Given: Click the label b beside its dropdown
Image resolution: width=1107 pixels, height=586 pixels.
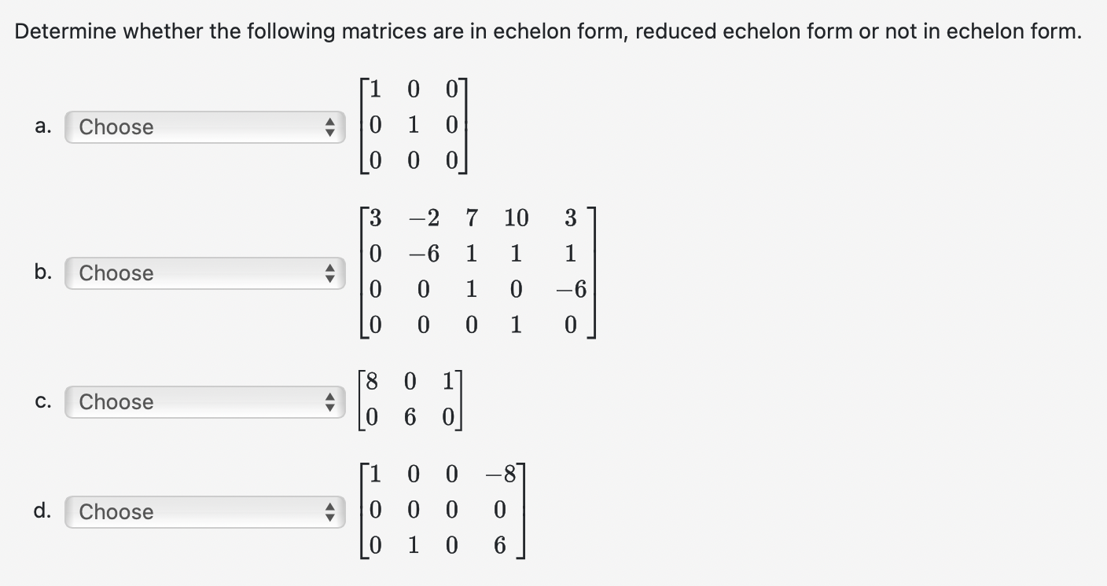Looking at the screenshot, I should coord(42,273).
